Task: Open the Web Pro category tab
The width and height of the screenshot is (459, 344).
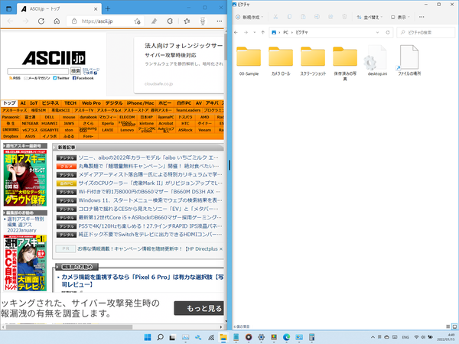Action: tap(91, 103)
